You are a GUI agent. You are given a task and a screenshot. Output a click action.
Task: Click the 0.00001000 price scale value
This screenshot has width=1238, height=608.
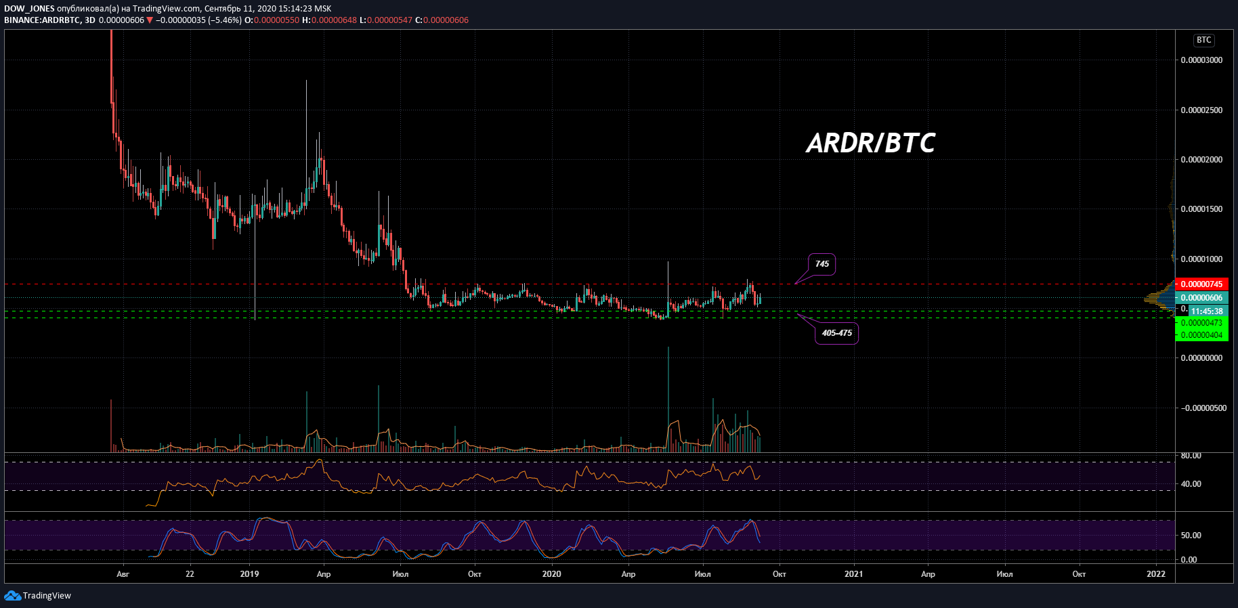click(1201, 259)
